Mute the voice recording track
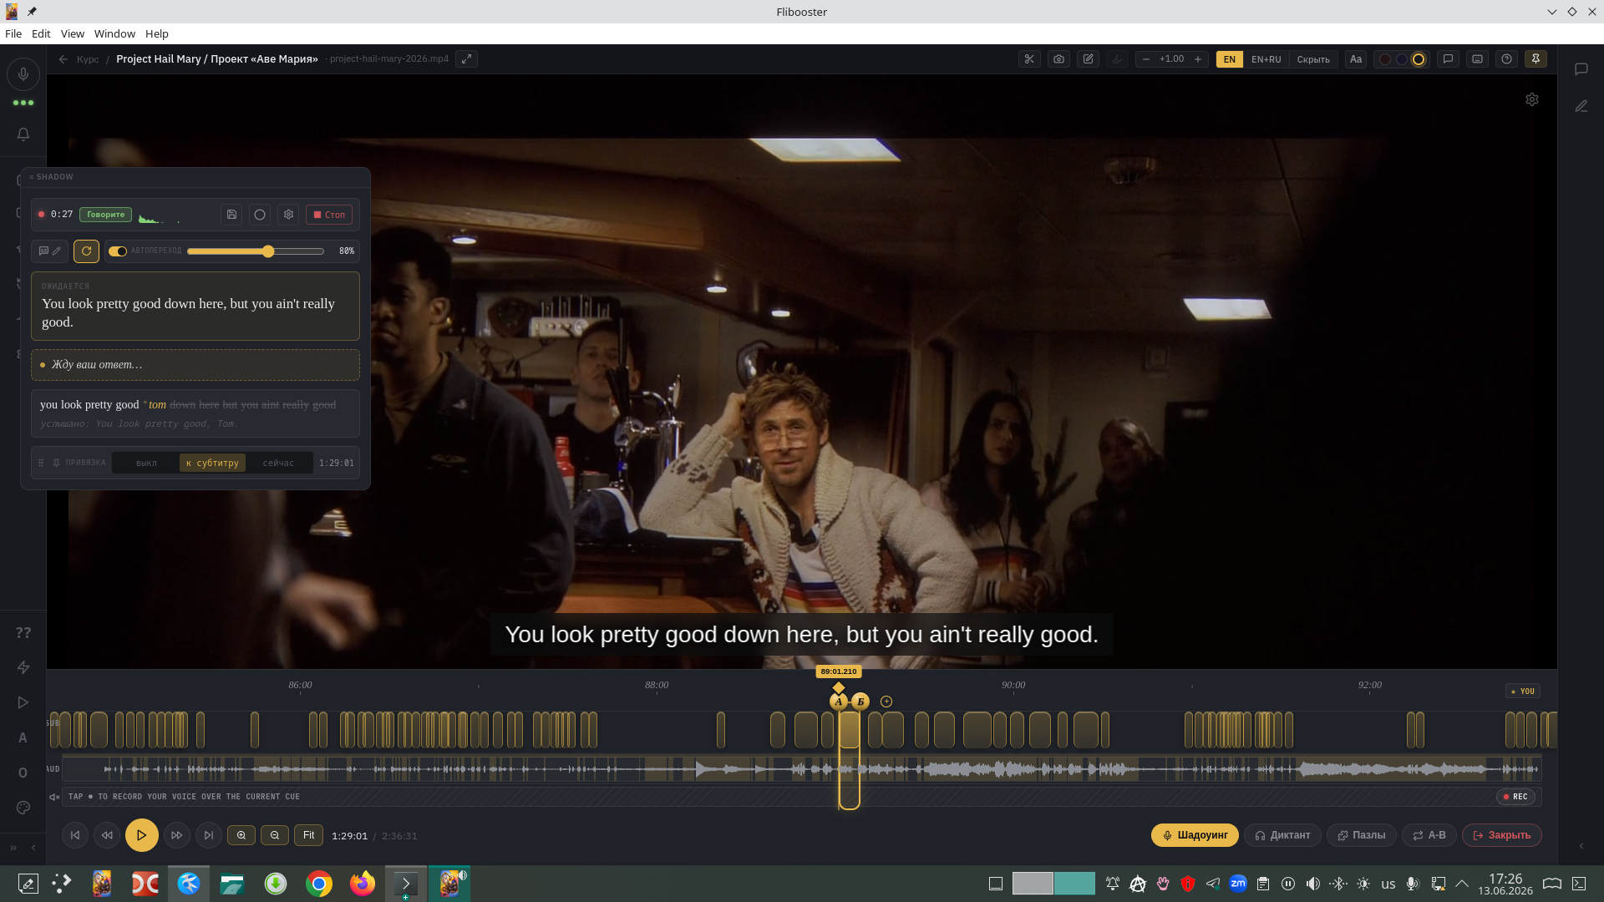 pos(54,797)
